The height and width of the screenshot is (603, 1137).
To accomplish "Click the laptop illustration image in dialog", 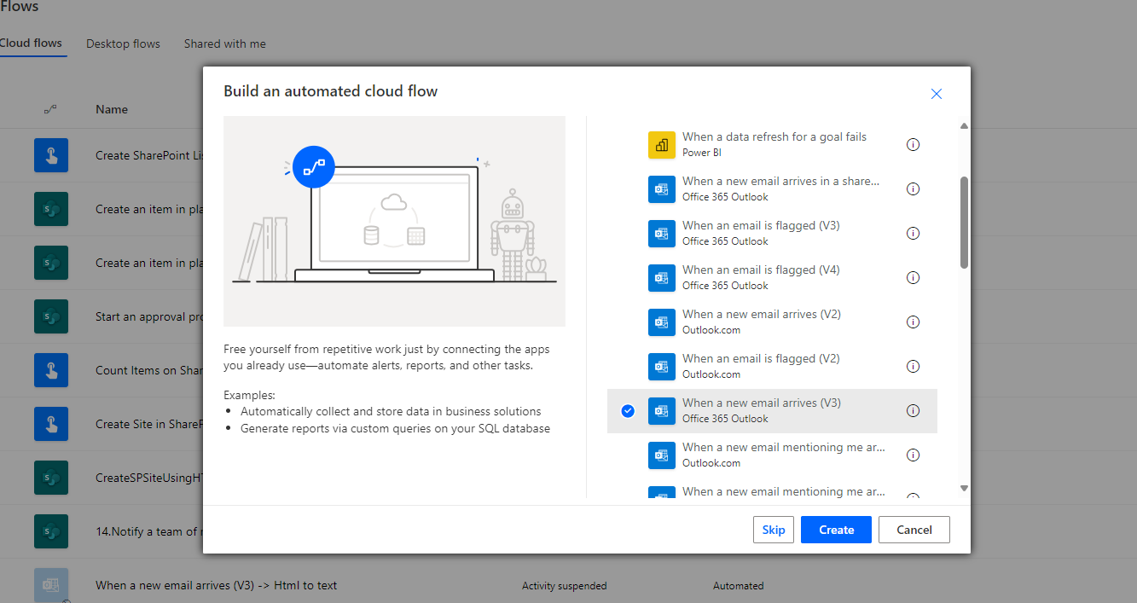I will pos(394,221).
